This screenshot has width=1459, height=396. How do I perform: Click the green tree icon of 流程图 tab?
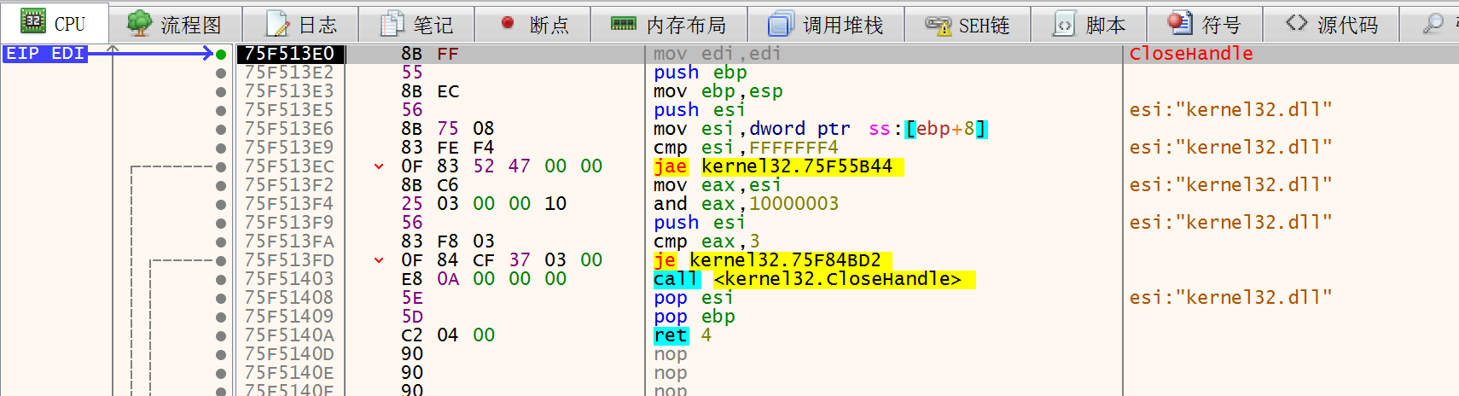pos(139,23)
